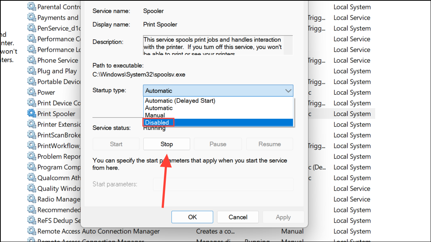Cancel the properties dialog
Screen dimensions: 431x242
click(x=237, y=217)
